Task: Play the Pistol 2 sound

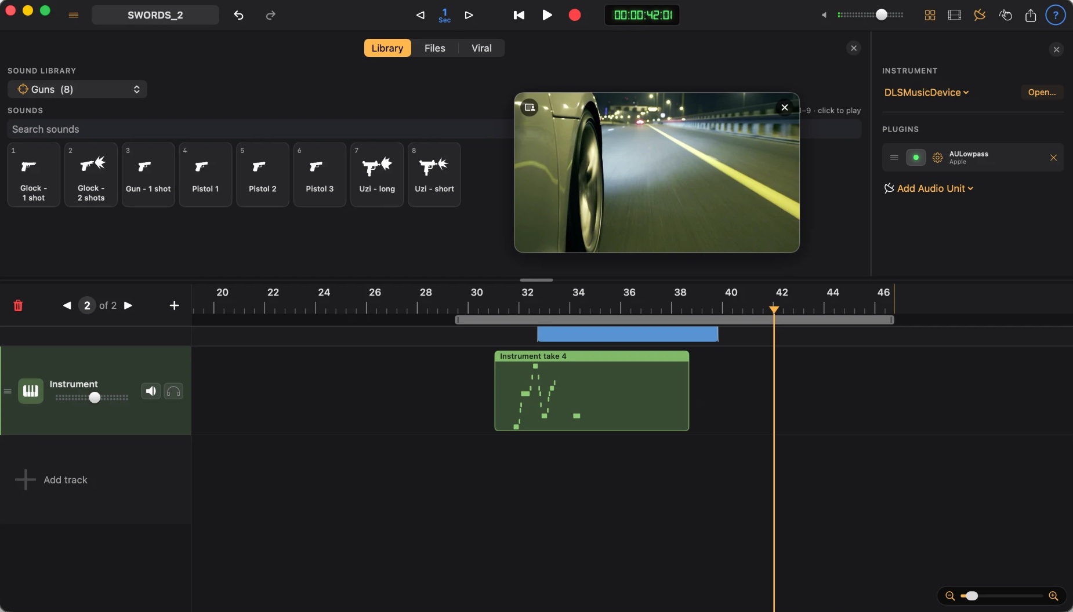Action: coord(263,174)
